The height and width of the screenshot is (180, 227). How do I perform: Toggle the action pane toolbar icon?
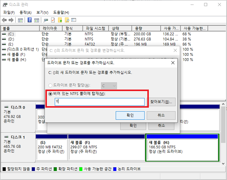click(x=37, y=20)
